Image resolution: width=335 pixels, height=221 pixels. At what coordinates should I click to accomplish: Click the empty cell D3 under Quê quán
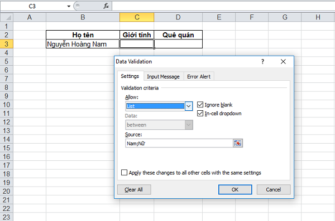[178, 44]
